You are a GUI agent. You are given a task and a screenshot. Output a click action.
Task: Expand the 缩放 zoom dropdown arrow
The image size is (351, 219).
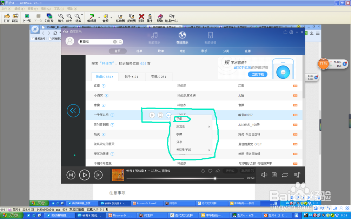(82, 15)
